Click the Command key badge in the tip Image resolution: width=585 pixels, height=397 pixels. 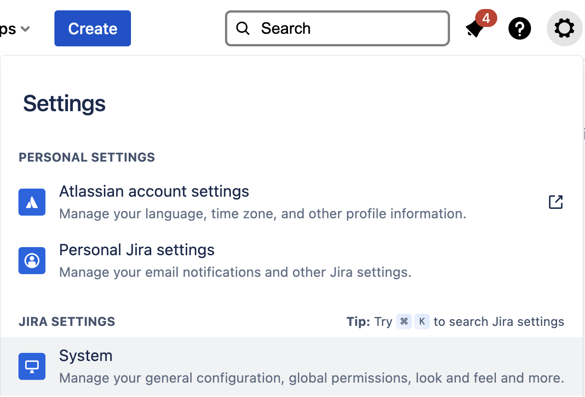click(404, 321)
